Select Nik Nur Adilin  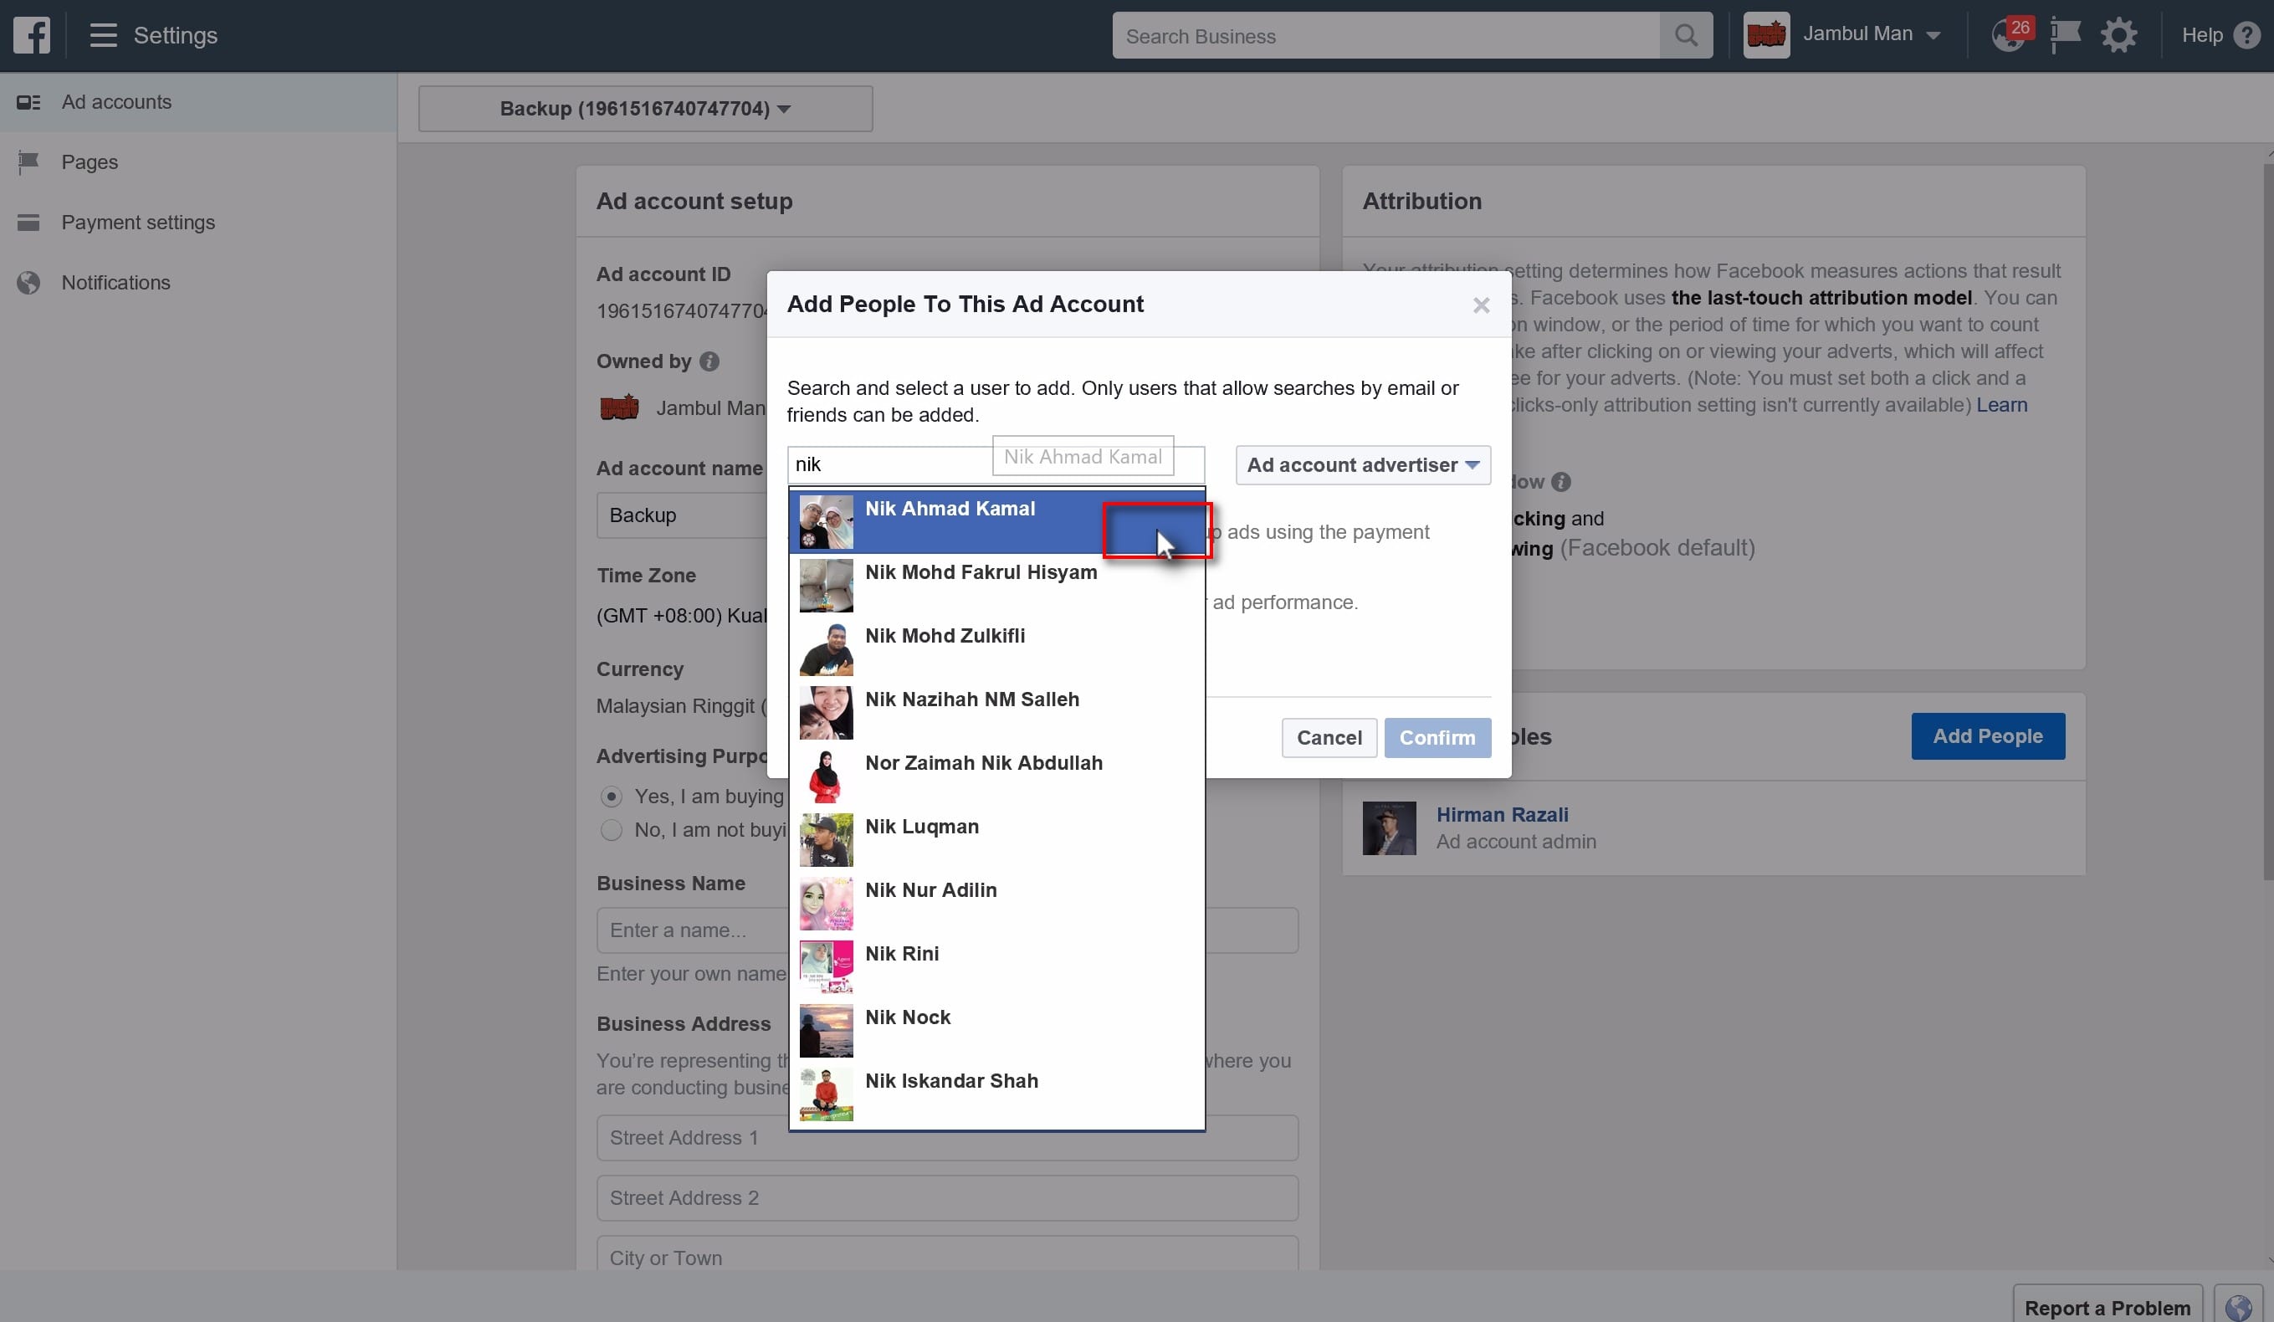pos(996,902)
